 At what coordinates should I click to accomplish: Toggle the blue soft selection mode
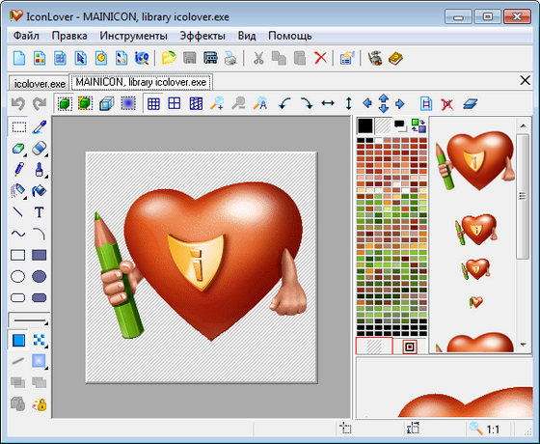(128, 103)
